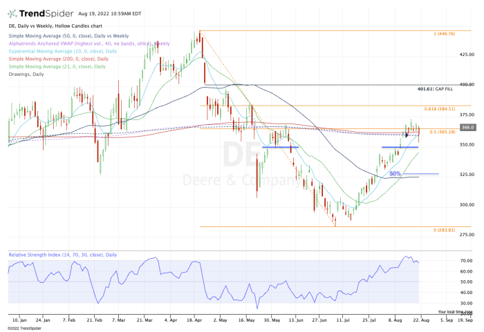Click the Fibonacci '0.5 (365.28)' level label

(443, 132)
